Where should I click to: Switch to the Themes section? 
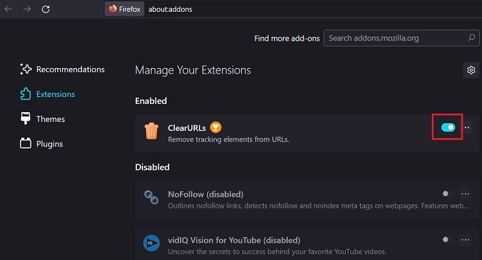point(43,119)
